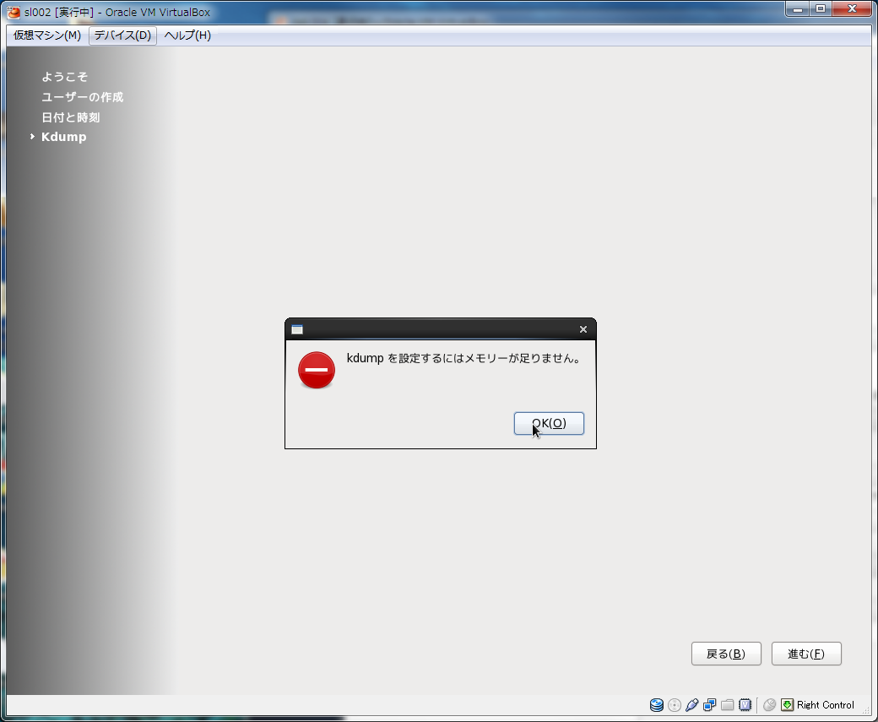
Task: Click the optical CD drive status icon
Action: pyautogui.click(x=675, y=705)
